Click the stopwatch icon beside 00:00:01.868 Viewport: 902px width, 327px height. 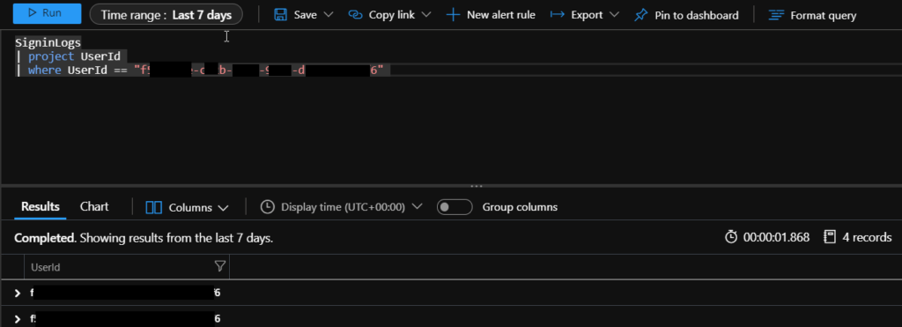730,237
